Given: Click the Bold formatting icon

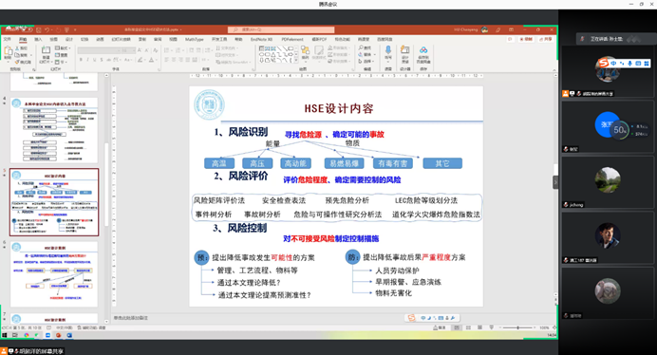Looking at the screenshot, I should pyautogui.click(x=81, y=60).
